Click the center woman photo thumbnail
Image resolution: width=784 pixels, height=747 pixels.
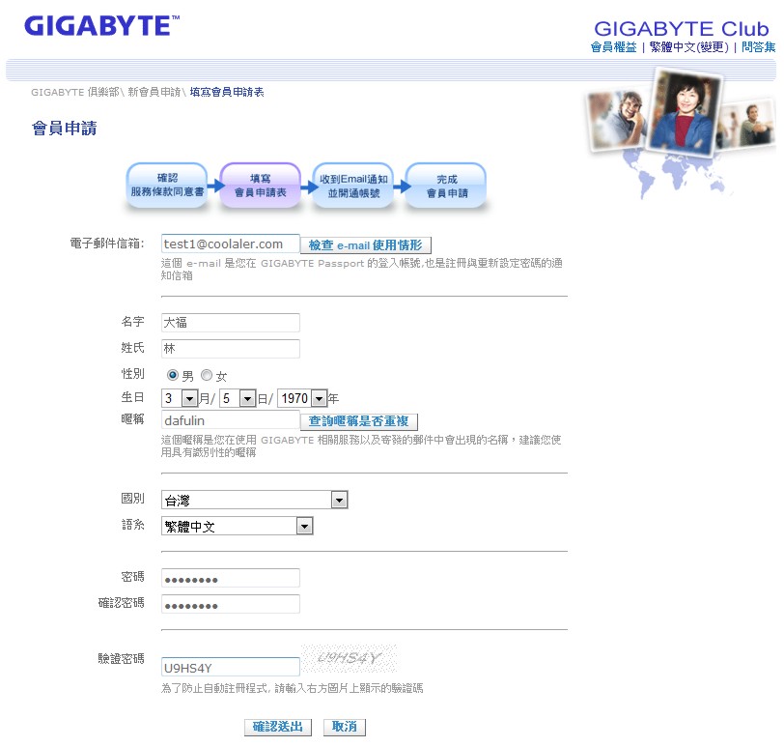[685, 112]
